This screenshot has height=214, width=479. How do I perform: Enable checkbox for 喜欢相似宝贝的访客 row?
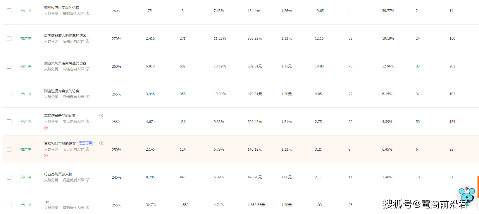click(x=9, y=149)
